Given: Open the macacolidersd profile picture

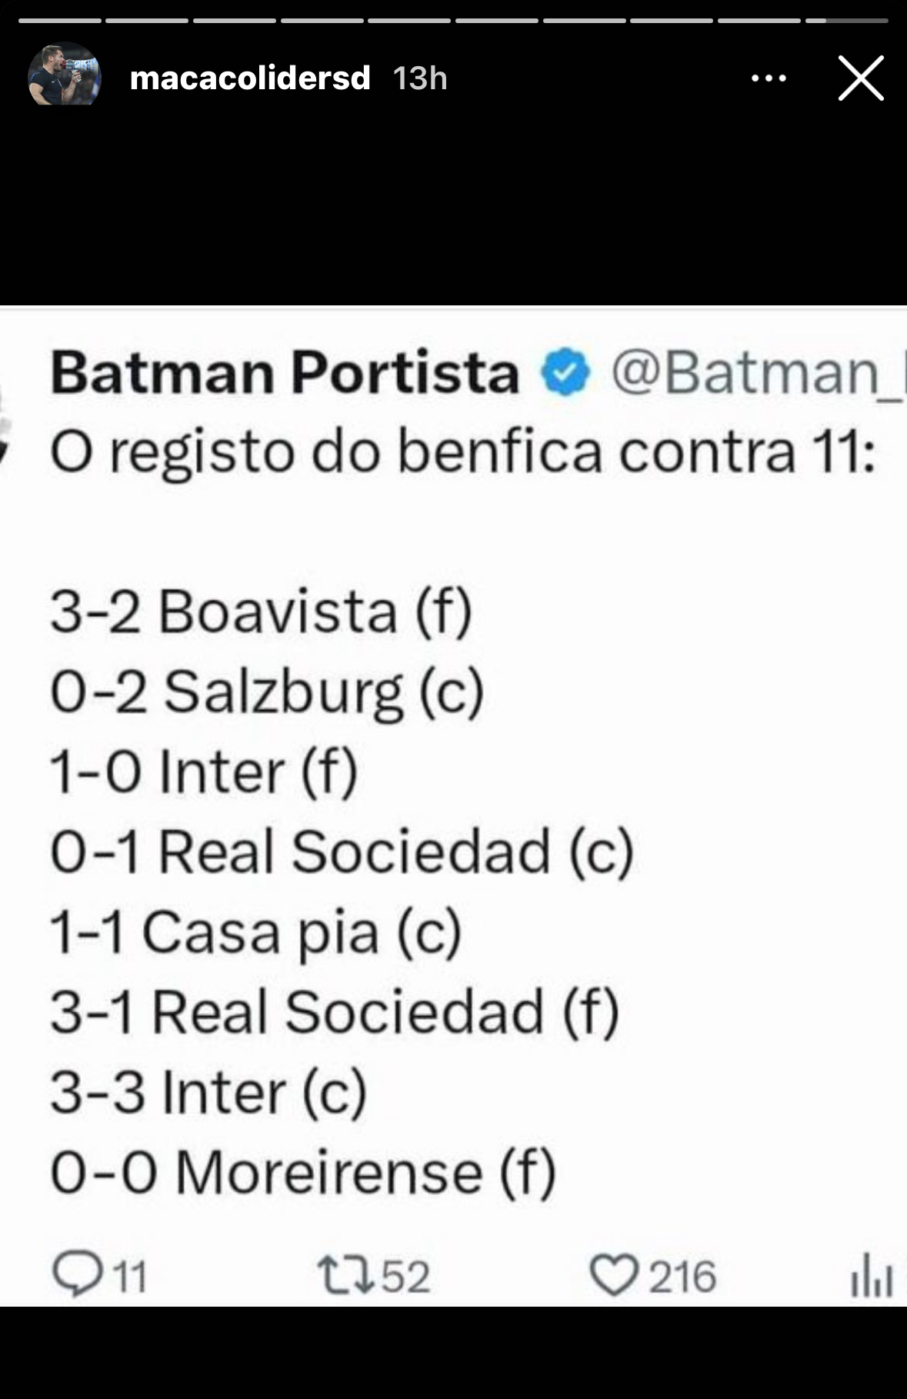Looking at the screenshot, I should tap(64, 75).
